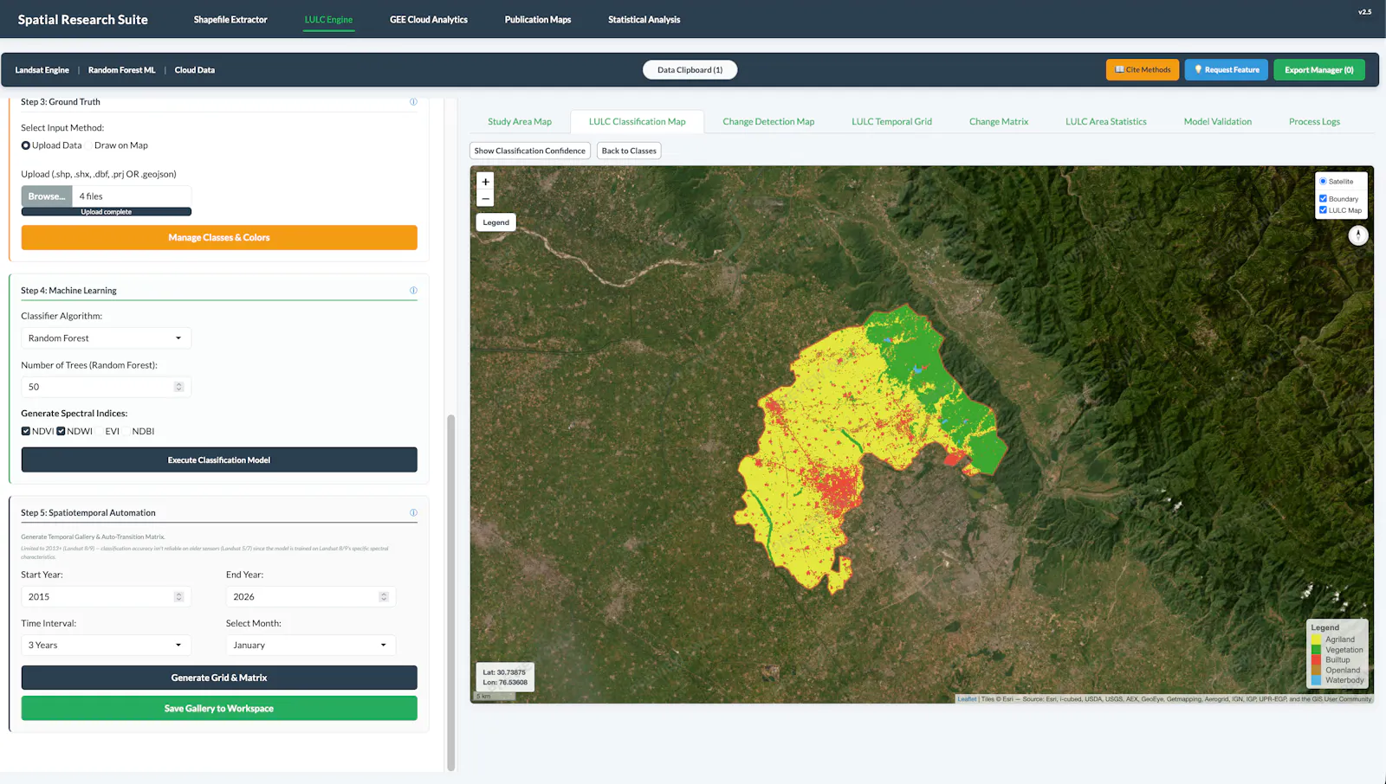The height and width of the screenshot is (784, 1386).
Task: Click the Step 3 Ground Truth info icon
Action: [x=413, y=102]
